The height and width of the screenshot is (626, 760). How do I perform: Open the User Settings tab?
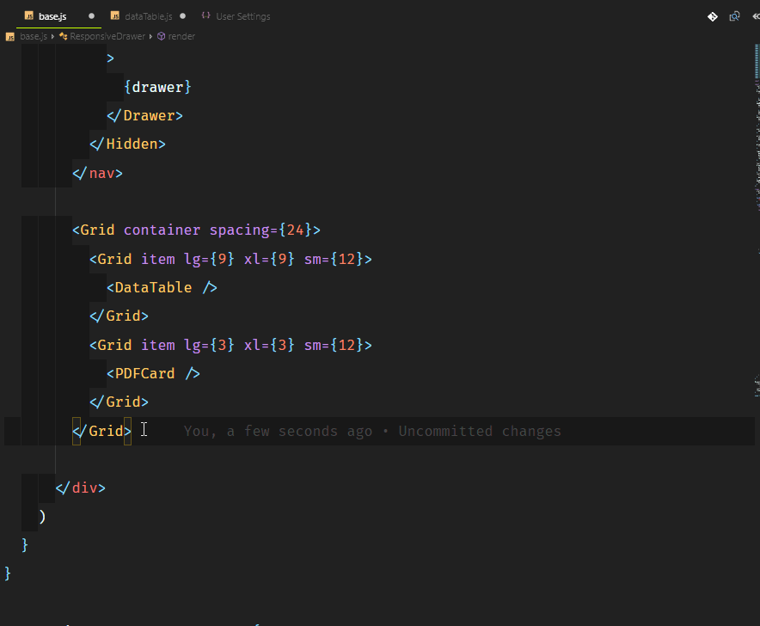point(242,15)
